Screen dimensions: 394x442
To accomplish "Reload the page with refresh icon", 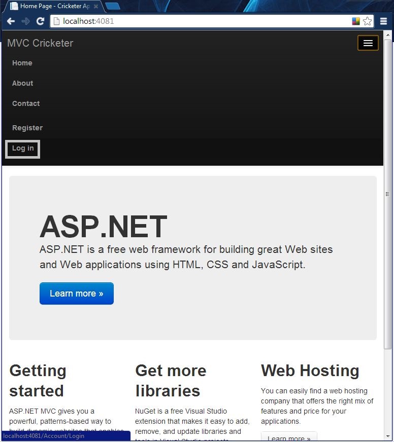I will [x=41, y=21].
